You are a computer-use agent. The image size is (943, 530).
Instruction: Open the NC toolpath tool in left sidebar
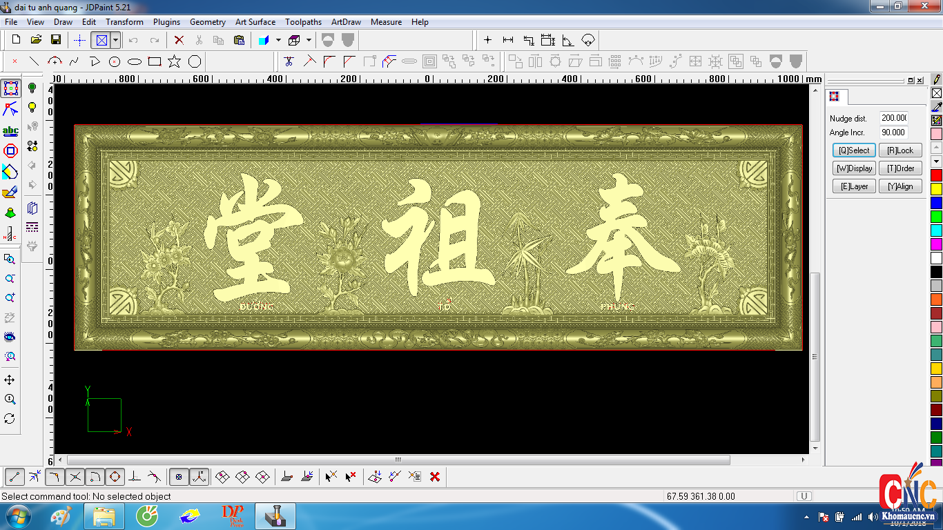[10, 233]
